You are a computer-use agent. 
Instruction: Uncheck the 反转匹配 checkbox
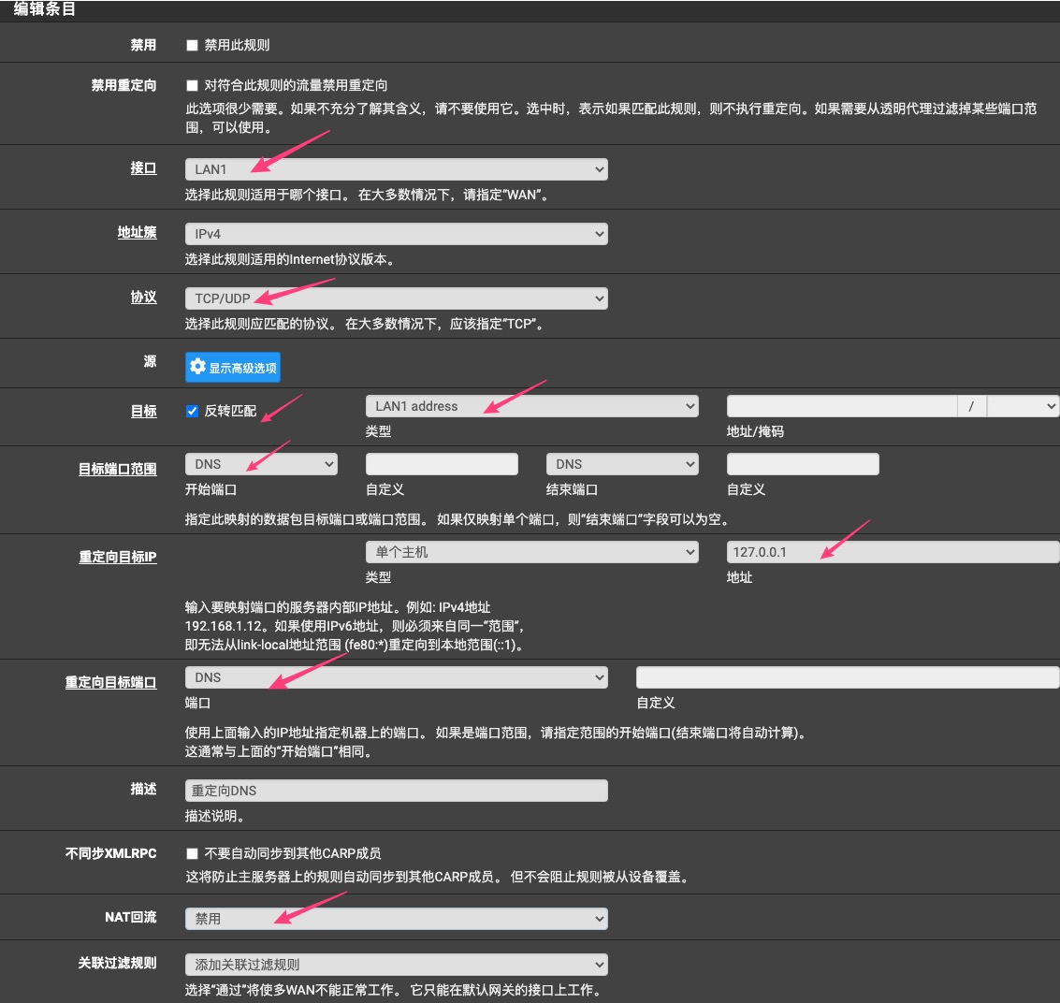tap(193, 411)
